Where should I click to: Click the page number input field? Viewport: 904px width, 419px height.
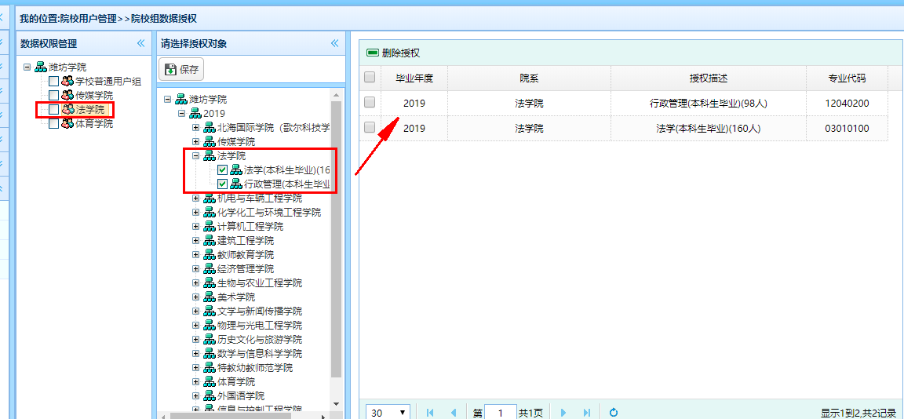(500, 413)
